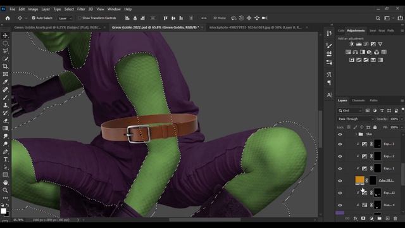Open the File menu
This screenshot has width=405, height=228.
coord(12,9)
